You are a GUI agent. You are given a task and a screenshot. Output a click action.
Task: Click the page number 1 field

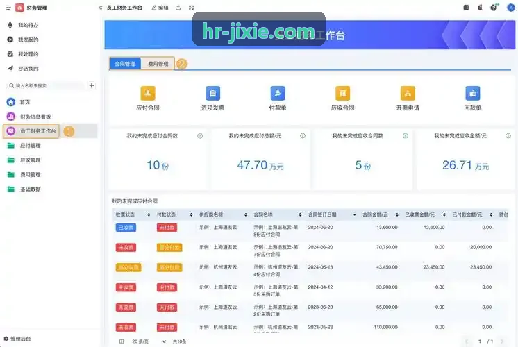pyautogui.click(x=479, y=341)
